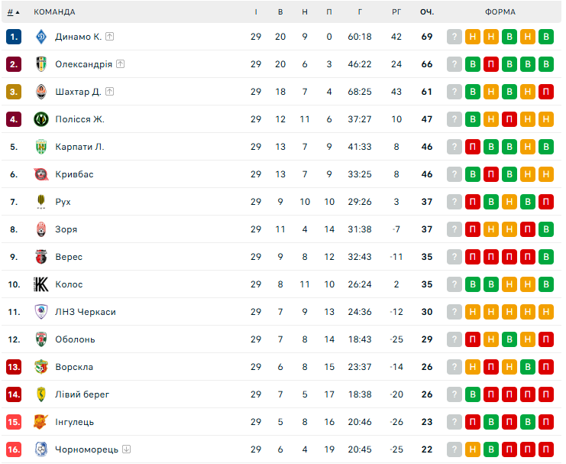This screenshot has width=566, height=464.
Task: Click promotion arrow icon beside Олександрія
Action: pos(120,64)
